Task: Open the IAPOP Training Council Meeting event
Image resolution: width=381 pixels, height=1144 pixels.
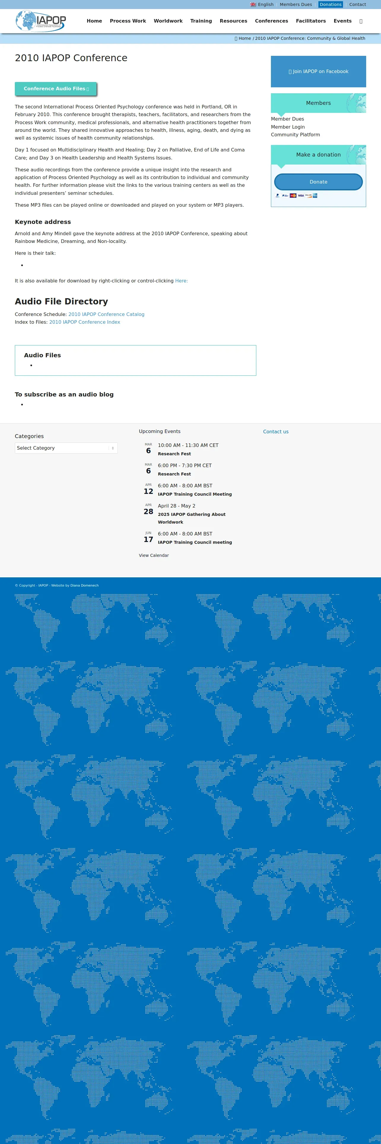Action: 195,494
